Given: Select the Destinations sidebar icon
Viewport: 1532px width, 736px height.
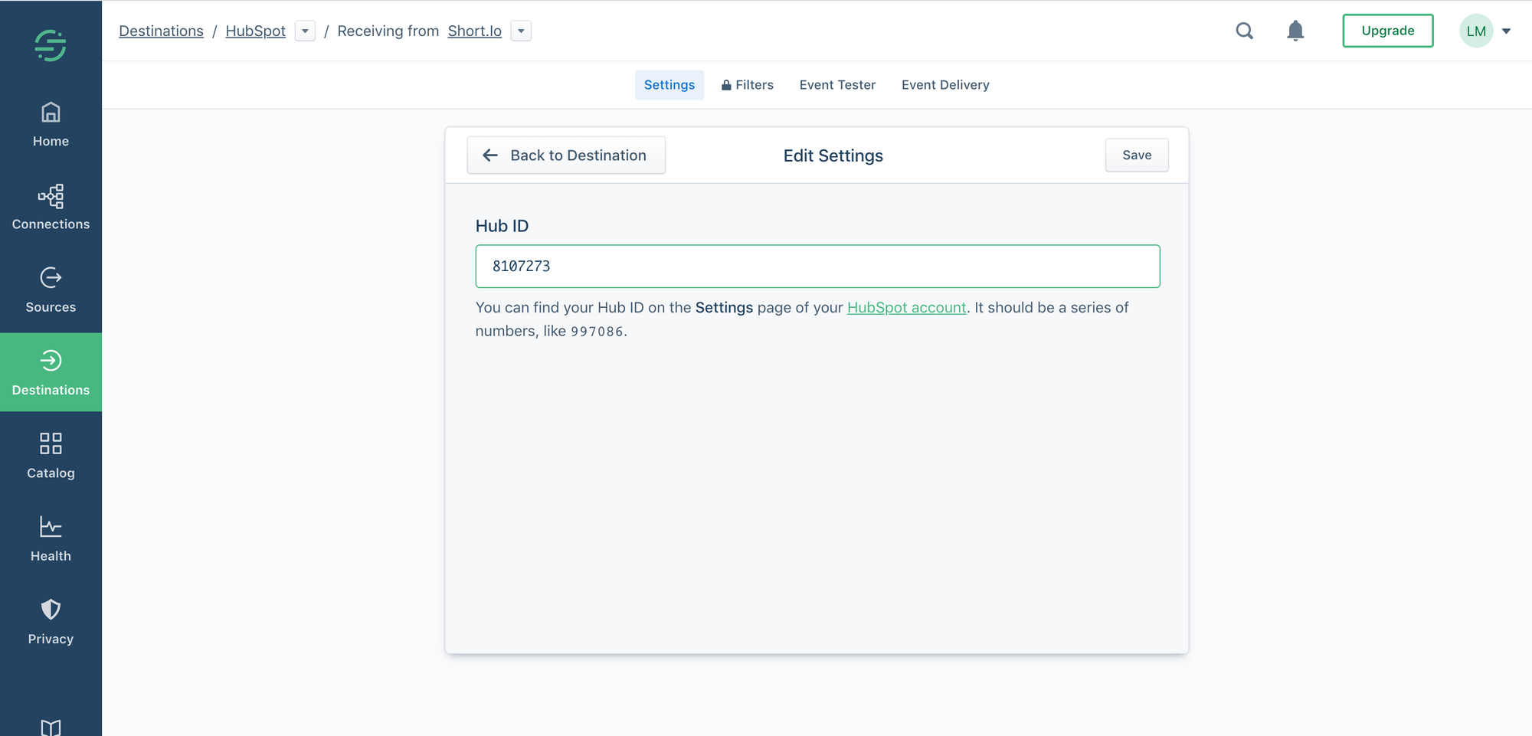Looking at the screenshot, I should (x=51, y=373).
